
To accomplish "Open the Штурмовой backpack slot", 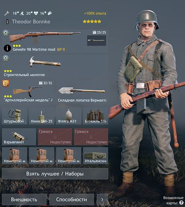I will 14,116.
